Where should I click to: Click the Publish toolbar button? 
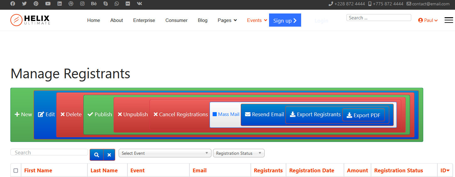100,115
